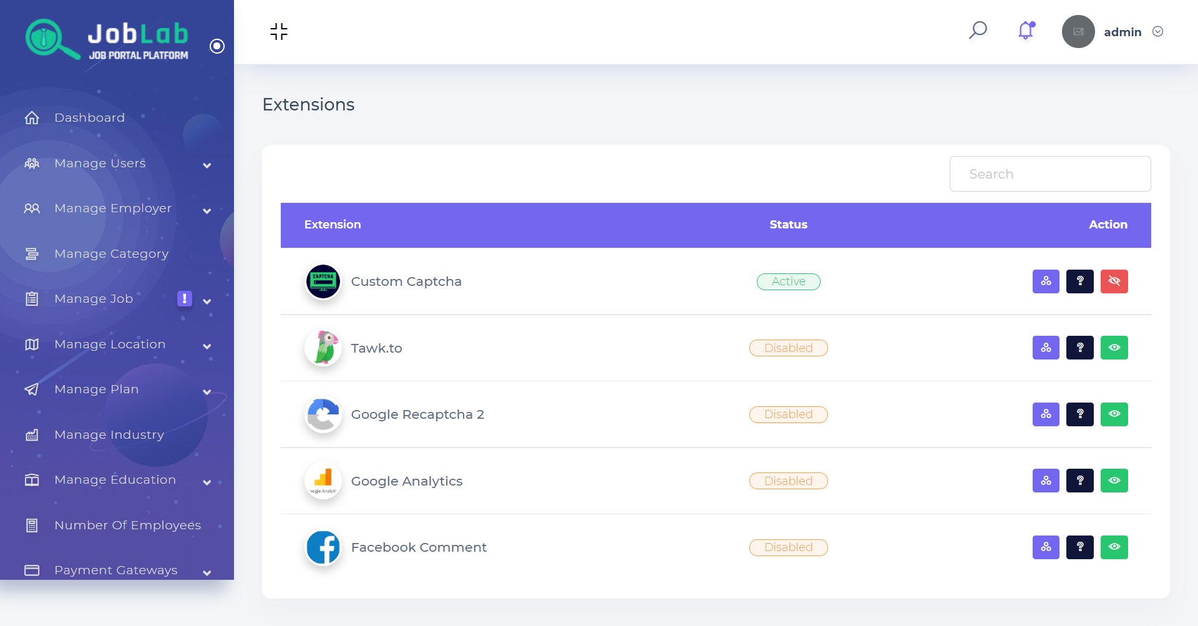
Task: Show the Tawk.to extension via the green eye icon
Action: [1114, 348]
